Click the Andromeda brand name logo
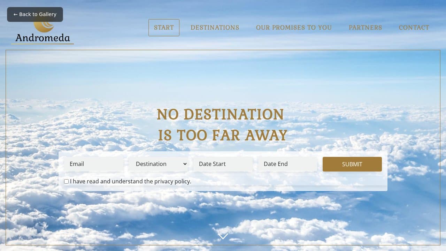The height and width of the screenshot is (251, 446). 43,38
